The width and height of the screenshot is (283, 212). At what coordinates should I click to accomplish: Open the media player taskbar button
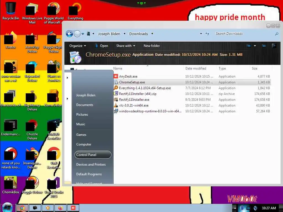48,208
